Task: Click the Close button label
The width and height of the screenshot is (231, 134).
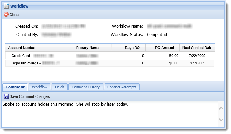Action: pyautogui.click(x=14, y=15)
